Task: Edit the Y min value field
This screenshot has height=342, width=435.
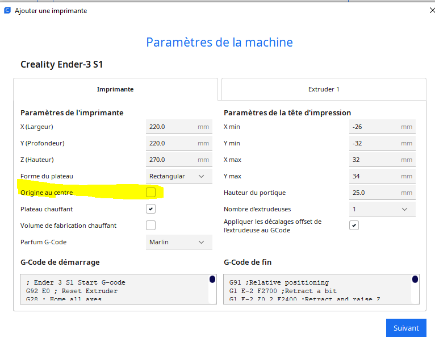Action: pos(382,143)
